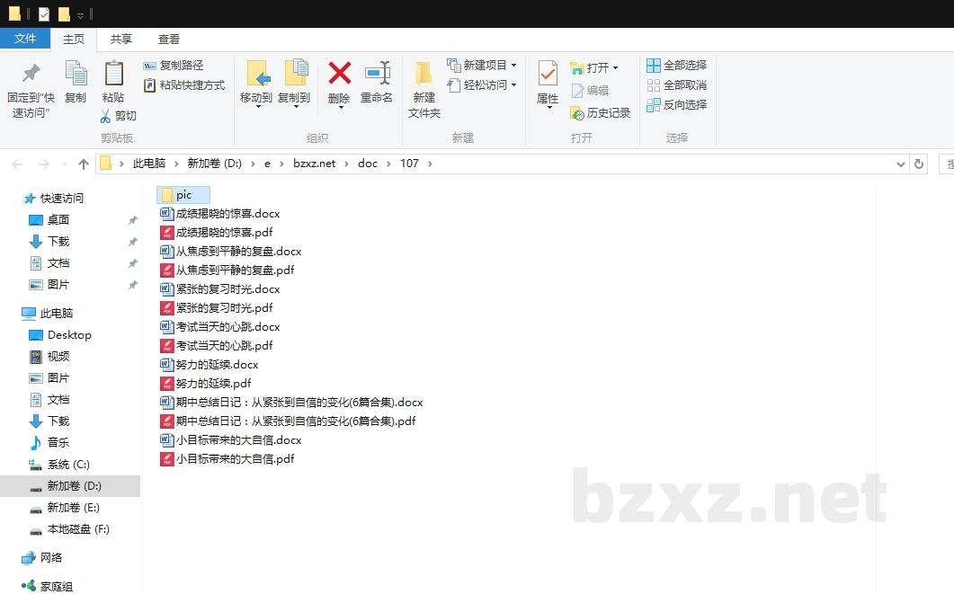Click Copy Path (复制路径) button
The width and height of the screenshot is (954, 594).
tap(174, 66)
